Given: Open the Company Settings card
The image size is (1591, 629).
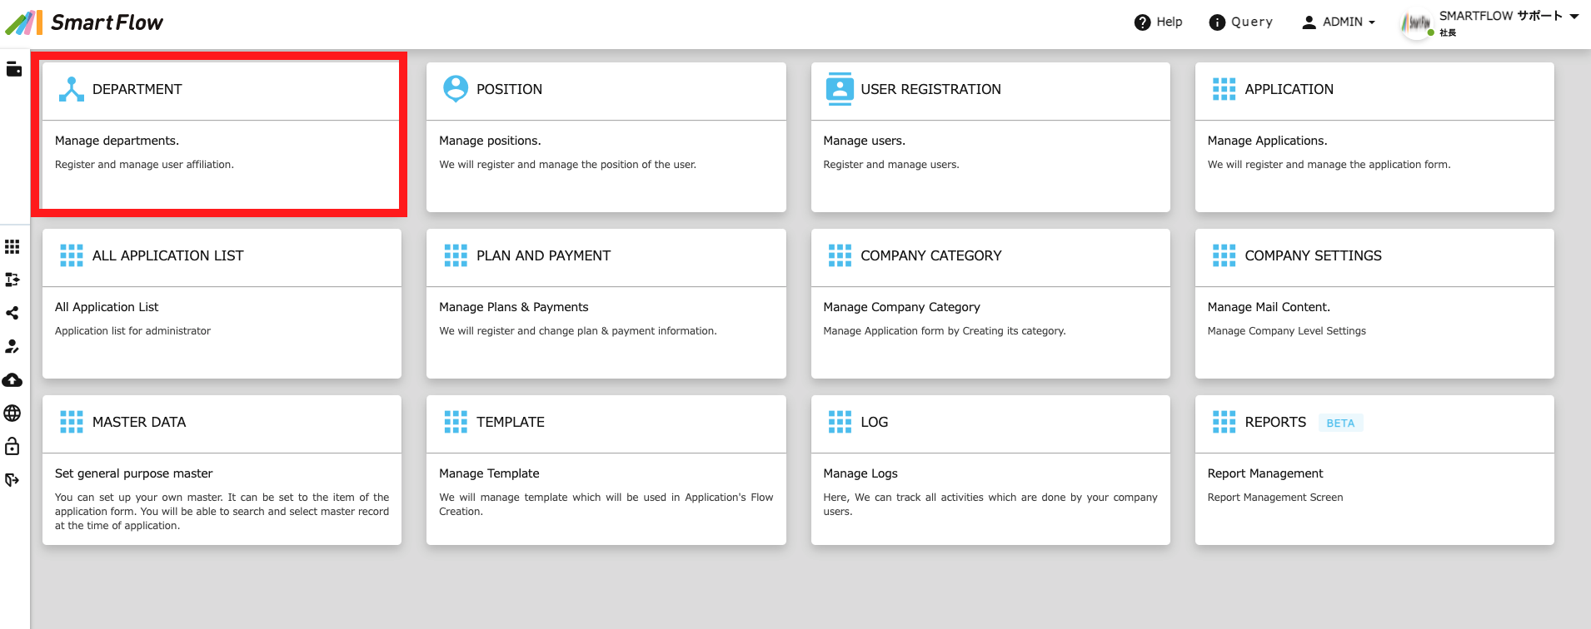Looking at the screenshot, I should tap(1374, 304).
